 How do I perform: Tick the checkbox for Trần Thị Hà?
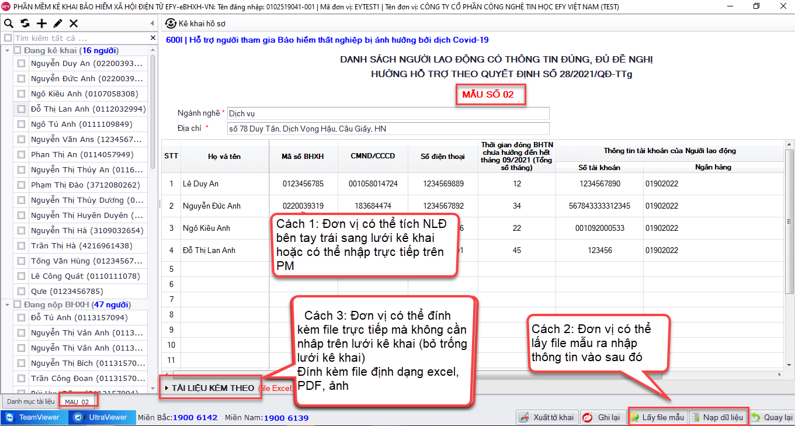point(22,246)
